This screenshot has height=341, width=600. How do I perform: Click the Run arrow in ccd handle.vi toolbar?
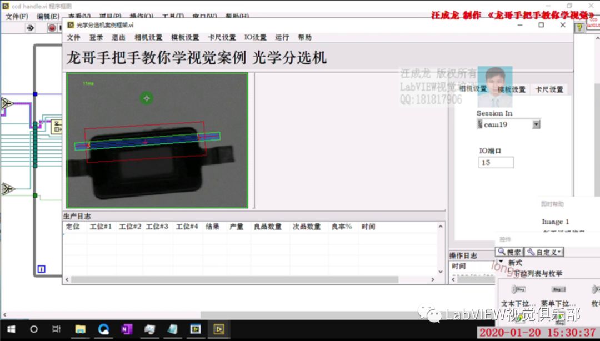pos(30,28)
